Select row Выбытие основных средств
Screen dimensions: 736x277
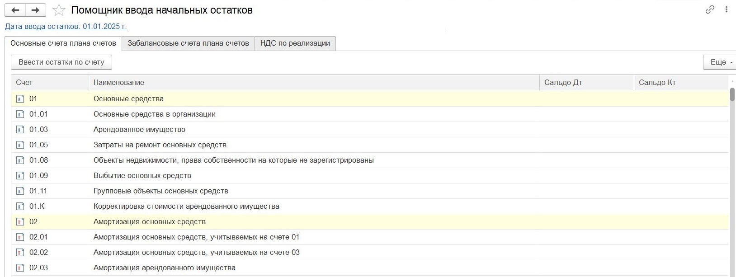tap(142, 176)
